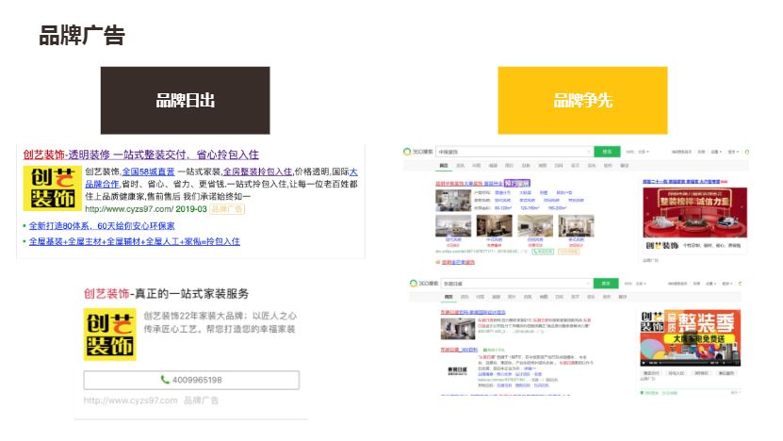Open 时间 dropdown on upper 360 page
The image size is (783, 441).
pyautogui.click(x=637, y=152)
